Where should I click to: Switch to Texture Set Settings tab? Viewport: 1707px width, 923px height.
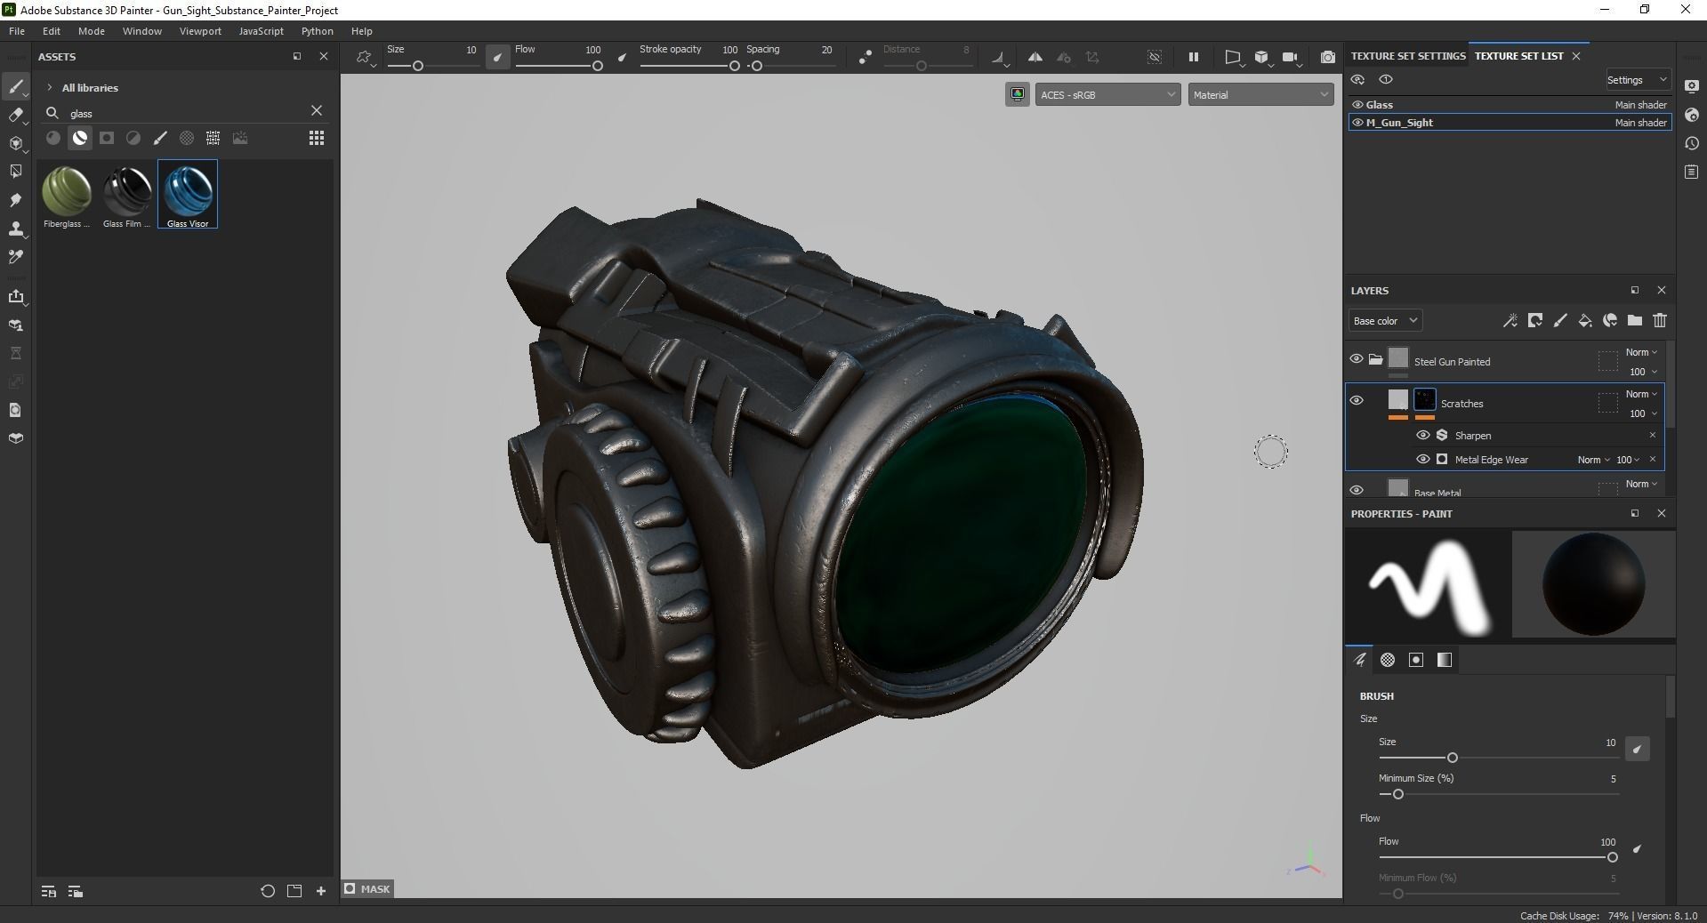tap(1408, 55)
